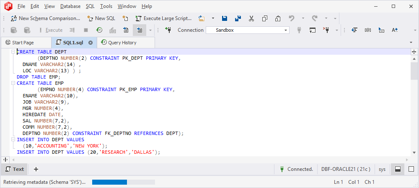Click the change connection window icon
This screenshot has width=419, height=188.
[x=313, y=30]
